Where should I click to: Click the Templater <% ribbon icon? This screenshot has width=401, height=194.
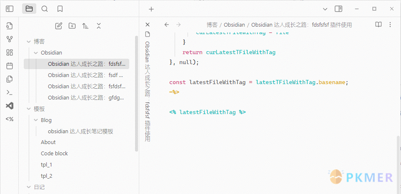(x=10, y=119)
